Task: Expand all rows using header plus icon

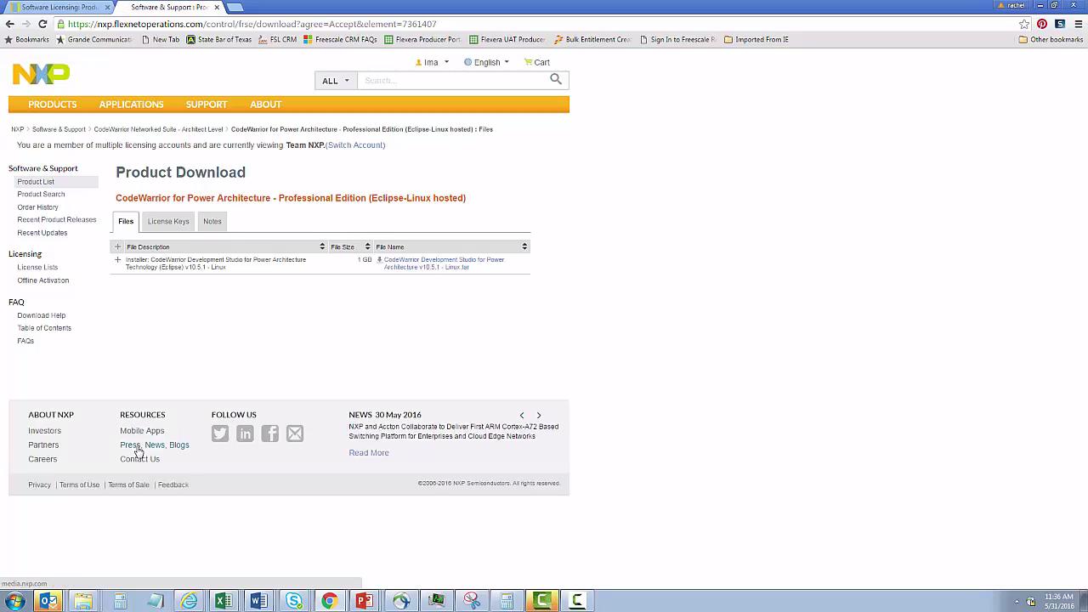Action: coord(117,246)
